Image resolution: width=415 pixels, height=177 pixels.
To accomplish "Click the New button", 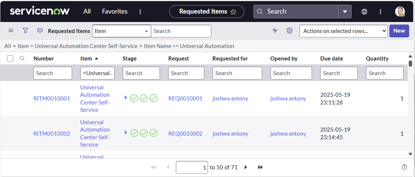I will pyautogui.click(x=399, y=31).
